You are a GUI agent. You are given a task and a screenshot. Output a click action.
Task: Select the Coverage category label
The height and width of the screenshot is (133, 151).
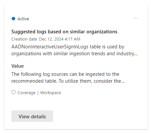coord(26,93)
